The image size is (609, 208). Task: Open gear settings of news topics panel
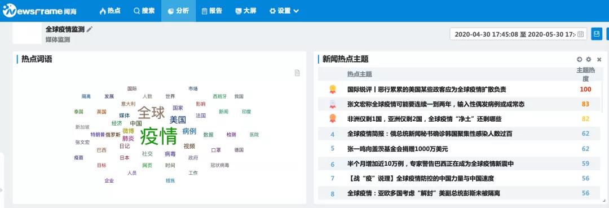(588, 59)
